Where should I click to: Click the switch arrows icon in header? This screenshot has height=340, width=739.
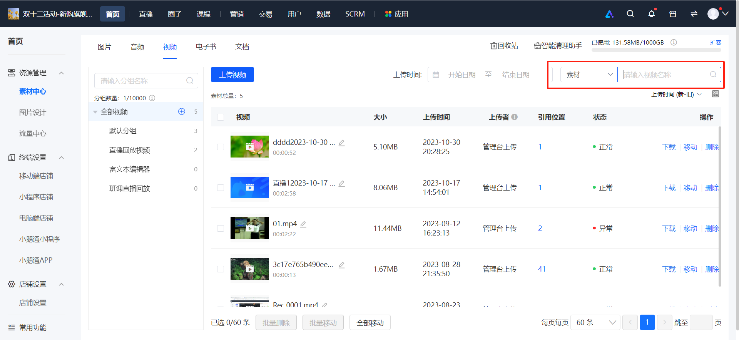(x=694, y=14)
